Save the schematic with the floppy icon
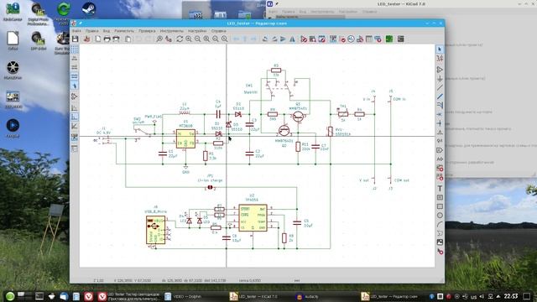 click(75, 39)
